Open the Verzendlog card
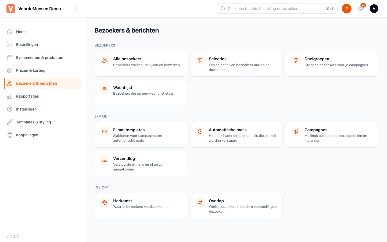The height and width of the screenshot is (242, 387). 141,163
